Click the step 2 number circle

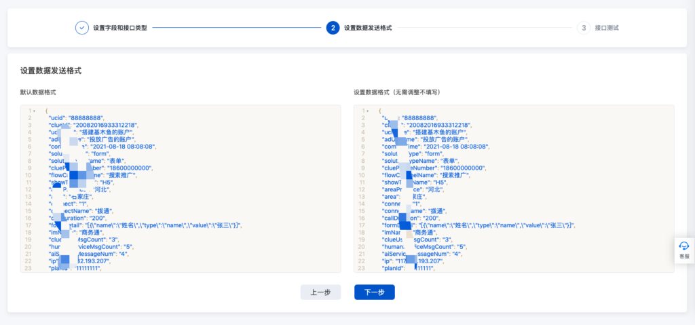pyautogui.click(x=333, y=28)
